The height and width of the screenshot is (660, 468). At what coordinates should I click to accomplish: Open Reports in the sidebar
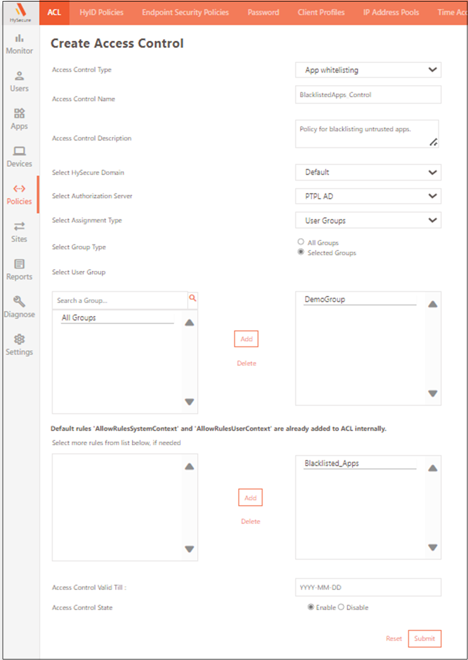(x=19, y=270)
